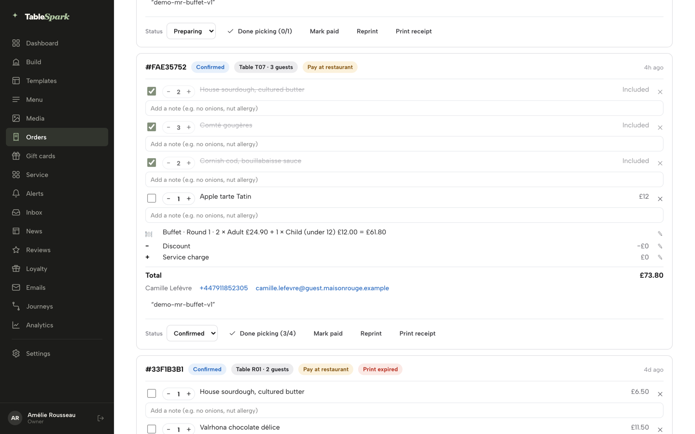Open the Analytics chart icon

pyautogui.click(x=16, y=325)
